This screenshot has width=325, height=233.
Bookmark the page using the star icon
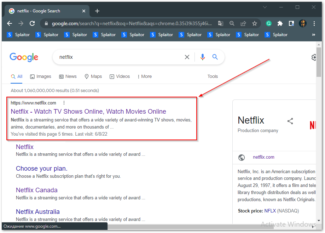point(255,23)
